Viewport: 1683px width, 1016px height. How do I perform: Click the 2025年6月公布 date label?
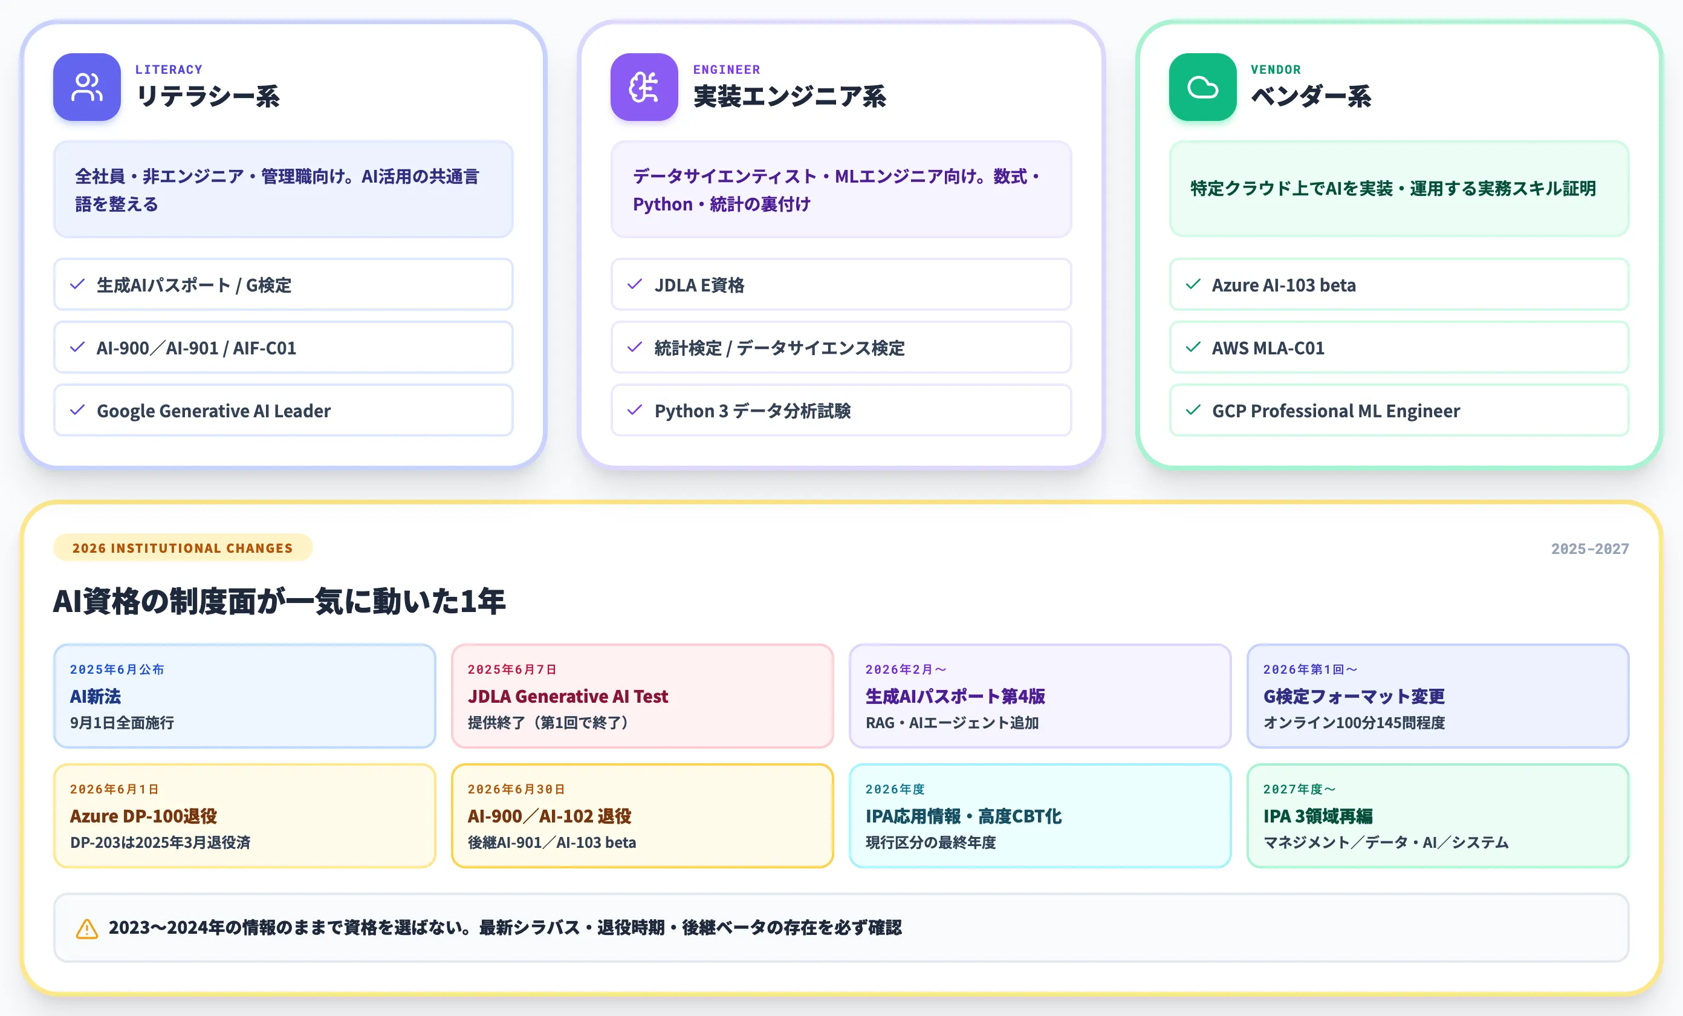(x=117, y=669)
